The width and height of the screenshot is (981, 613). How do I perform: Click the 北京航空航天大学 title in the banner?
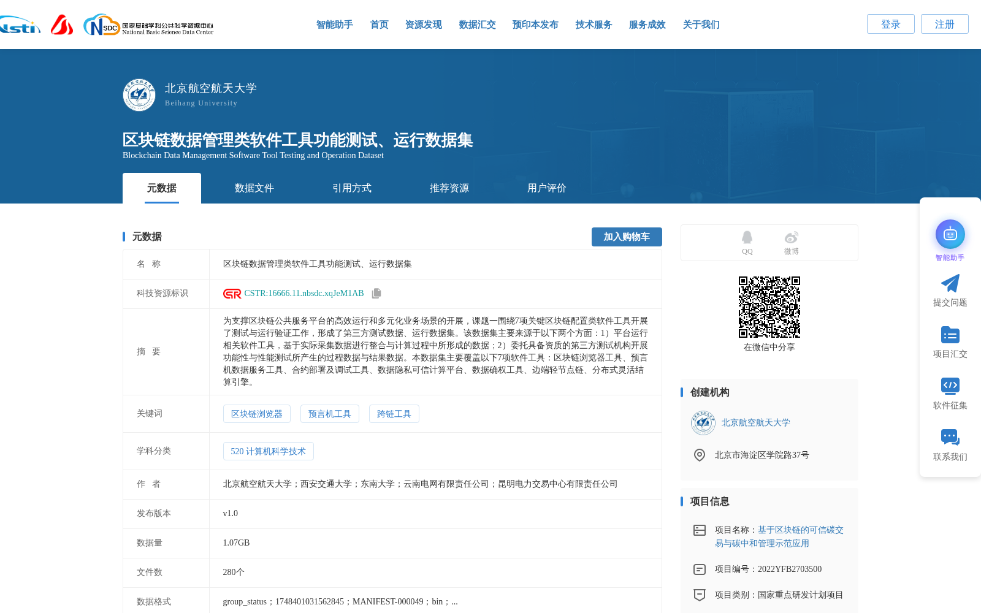[211, 88]
